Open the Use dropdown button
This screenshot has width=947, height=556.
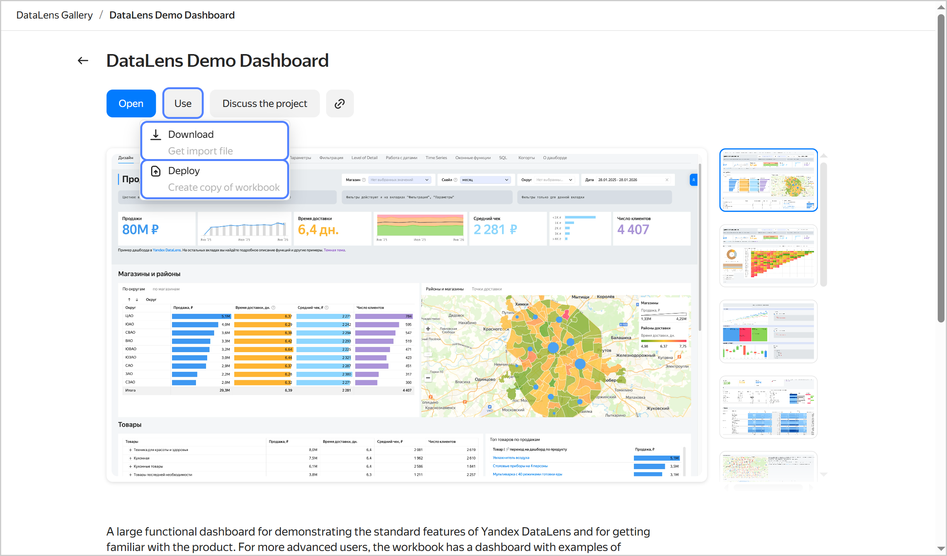183,103
